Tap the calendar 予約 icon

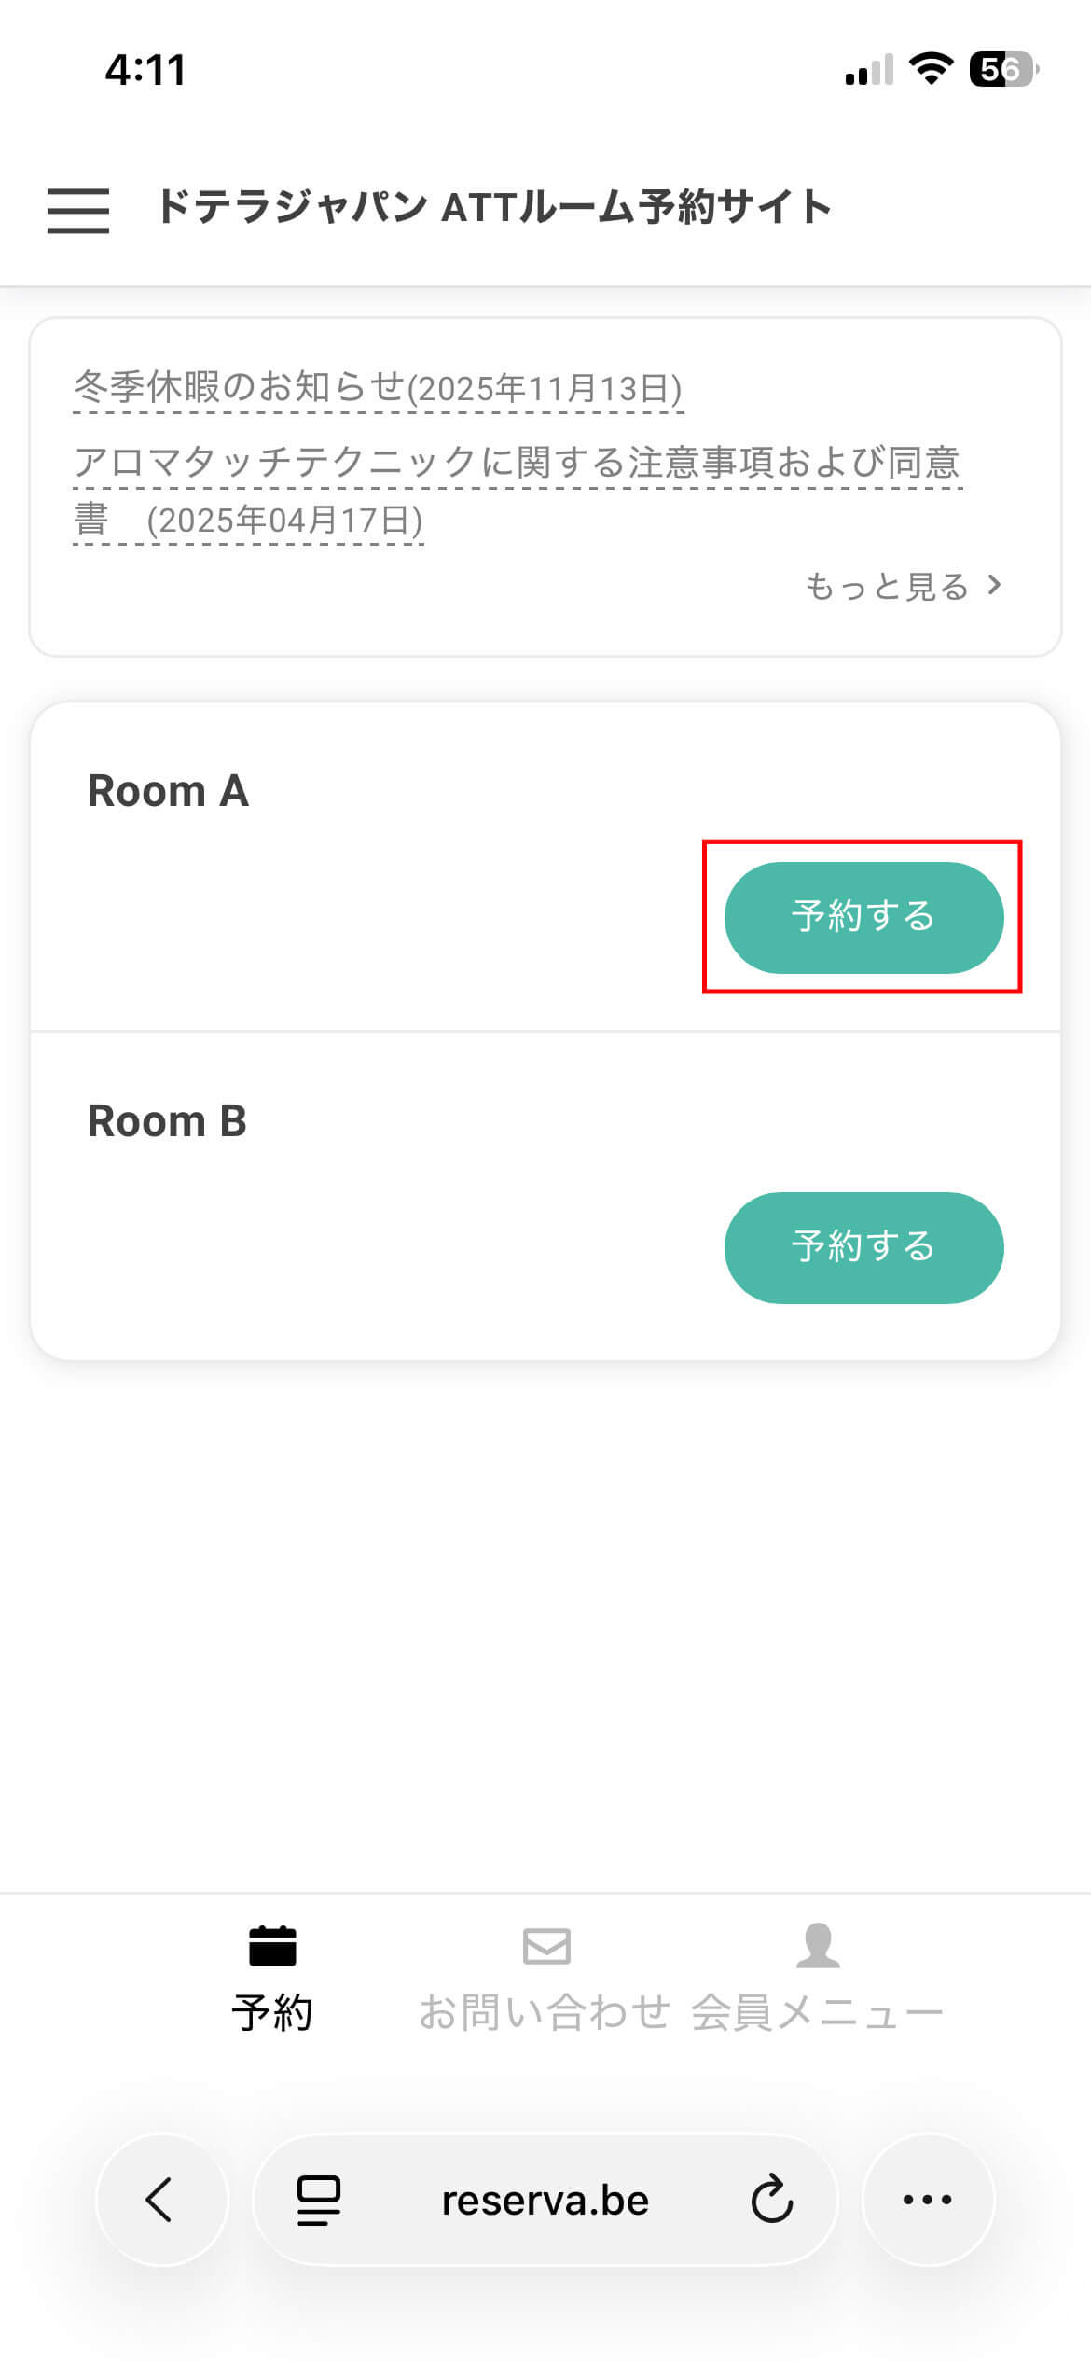(272, 1945)
